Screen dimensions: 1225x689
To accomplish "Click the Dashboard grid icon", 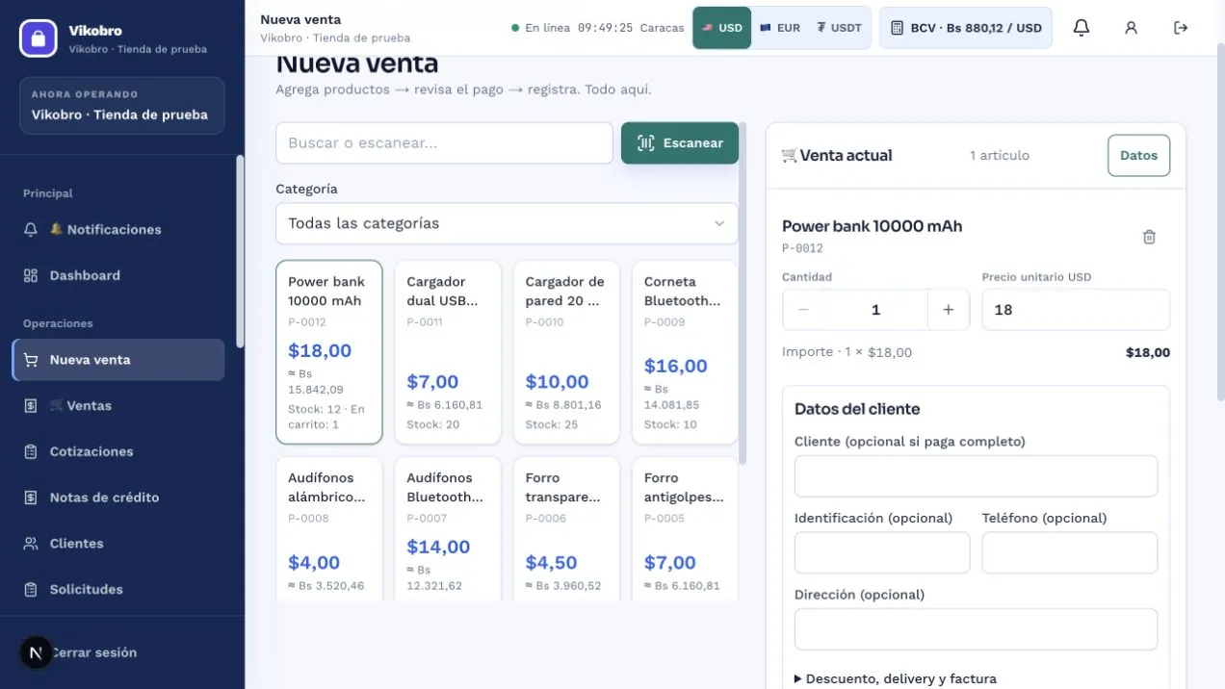I will (31, 275).
